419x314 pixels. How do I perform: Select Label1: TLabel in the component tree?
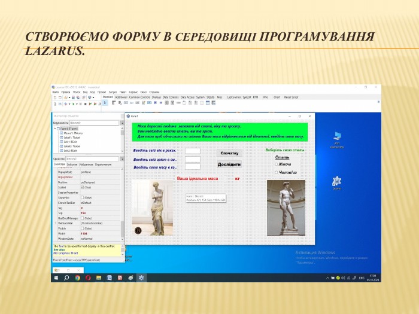point(70,138)
